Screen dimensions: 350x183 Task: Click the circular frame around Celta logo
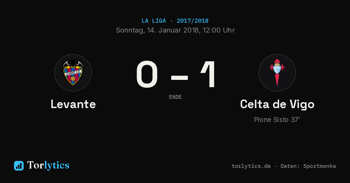tap(277, 73)
